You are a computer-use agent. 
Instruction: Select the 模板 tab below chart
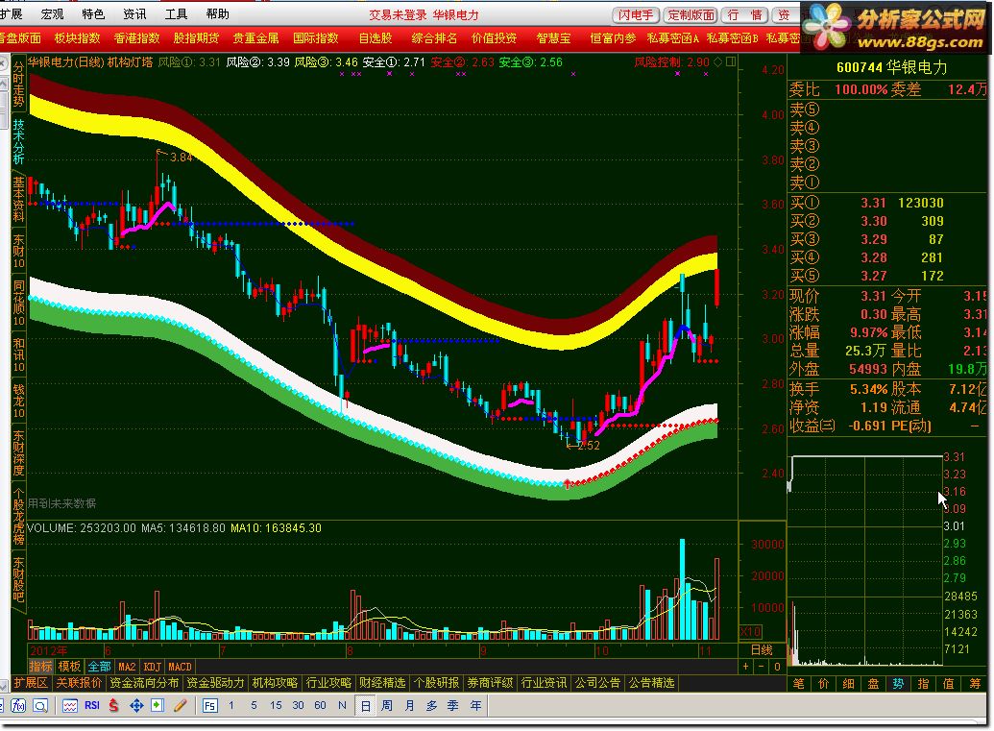click(x=70, y=667)
